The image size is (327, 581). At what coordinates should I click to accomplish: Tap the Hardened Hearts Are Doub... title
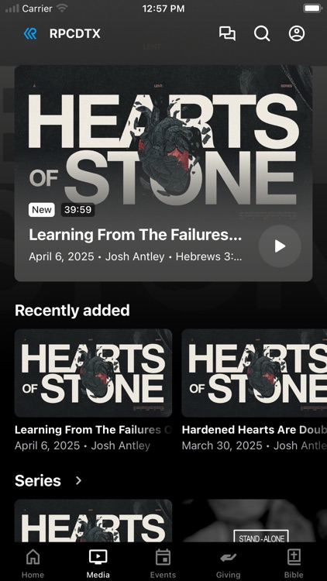254,430
